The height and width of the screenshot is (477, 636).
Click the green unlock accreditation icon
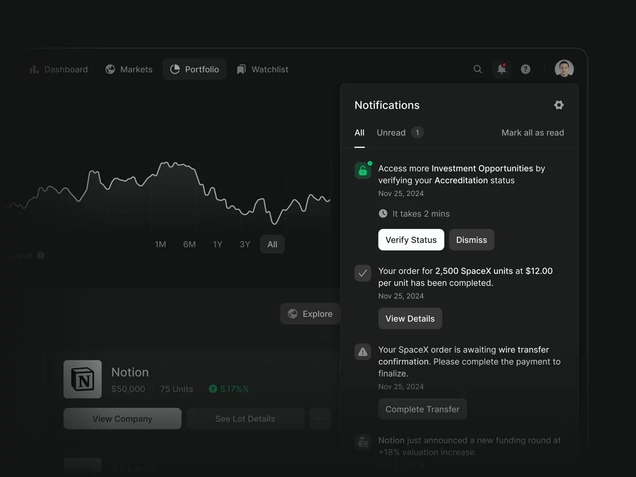click(363, 171)
